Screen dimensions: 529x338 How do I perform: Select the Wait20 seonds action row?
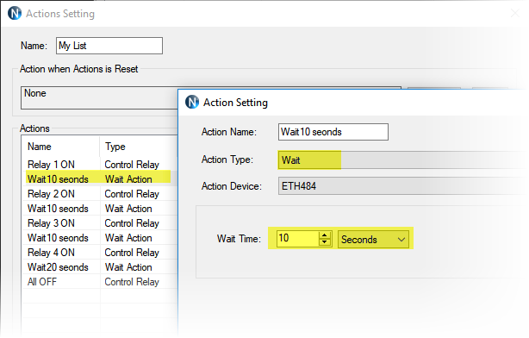100,267
